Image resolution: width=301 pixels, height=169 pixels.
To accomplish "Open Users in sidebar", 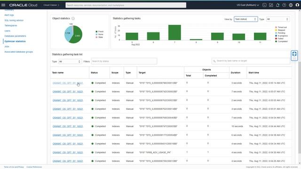I will click(x=8, y=31).
